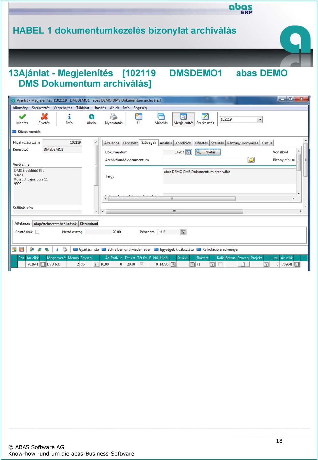Open the Végrehajtás menu

63,108
